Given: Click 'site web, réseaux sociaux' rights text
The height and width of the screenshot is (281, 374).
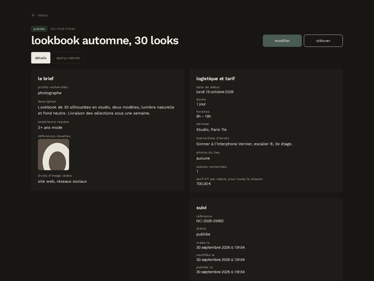Looking at the screenshot, I should pos(62,181).
